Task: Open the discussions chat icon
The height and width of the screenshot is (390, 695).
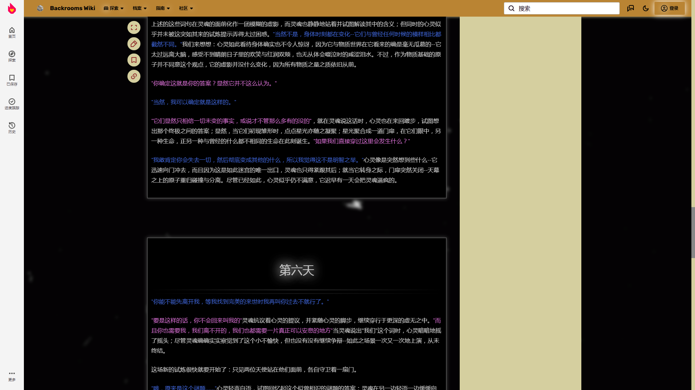Action: click(631, 8)
